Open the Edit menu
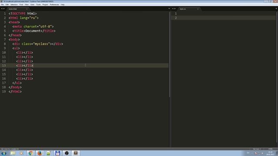278x156 pixels. 7,5
